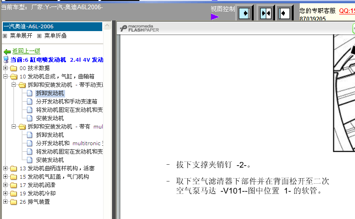
Task: Open first 将发动机固定在发动机和变 page
Action: click(x=69, y=110)
